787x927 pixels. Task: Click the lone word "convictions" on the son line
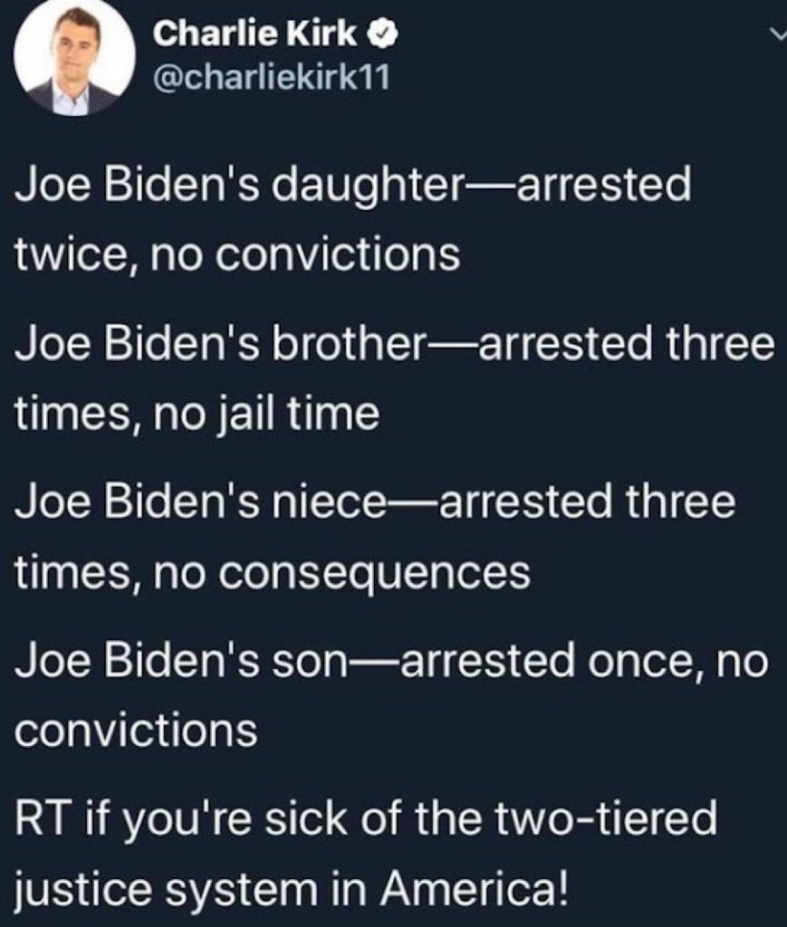(x=136, y=731)
